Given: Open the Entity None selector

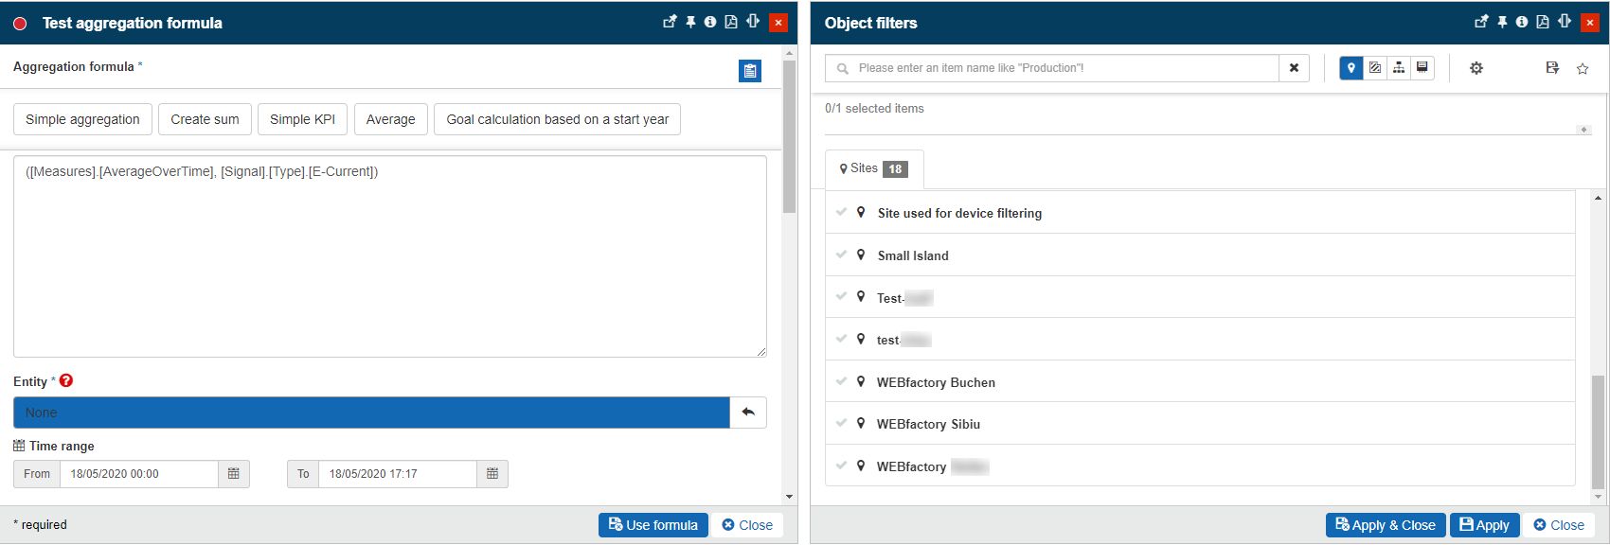Looking at the screenshot, I should coord(371,413).
